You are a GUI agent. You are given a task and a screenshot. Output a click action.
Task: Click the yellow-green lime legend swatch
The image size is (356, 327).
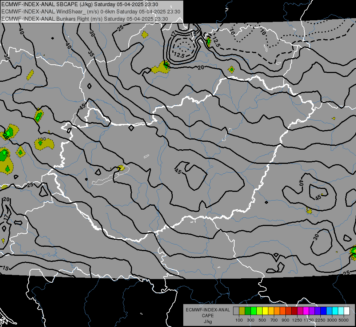click(260, 311)
